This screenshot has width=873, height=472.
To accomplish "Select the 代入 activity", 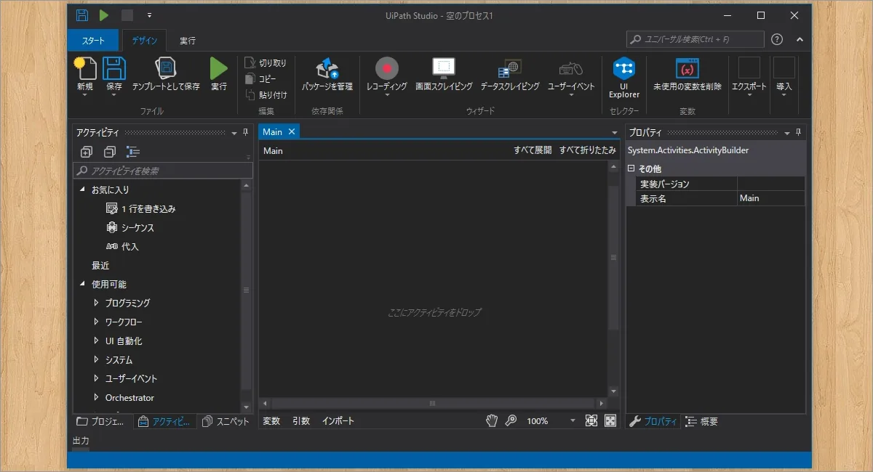I will 122,246.
